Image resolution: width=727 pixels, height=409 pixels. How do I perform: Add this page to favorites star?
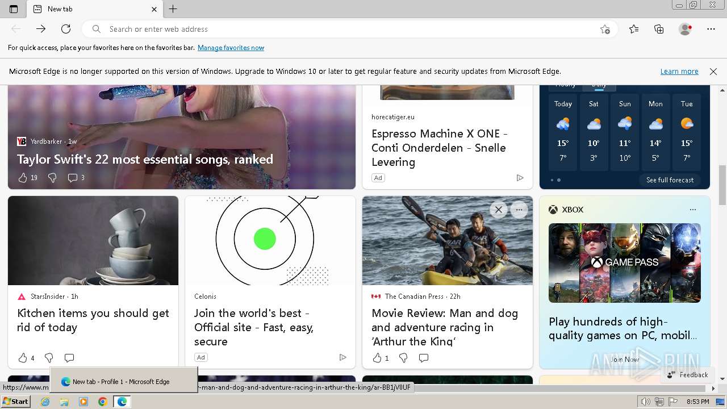pyautogui.click(x=605, y=29)
